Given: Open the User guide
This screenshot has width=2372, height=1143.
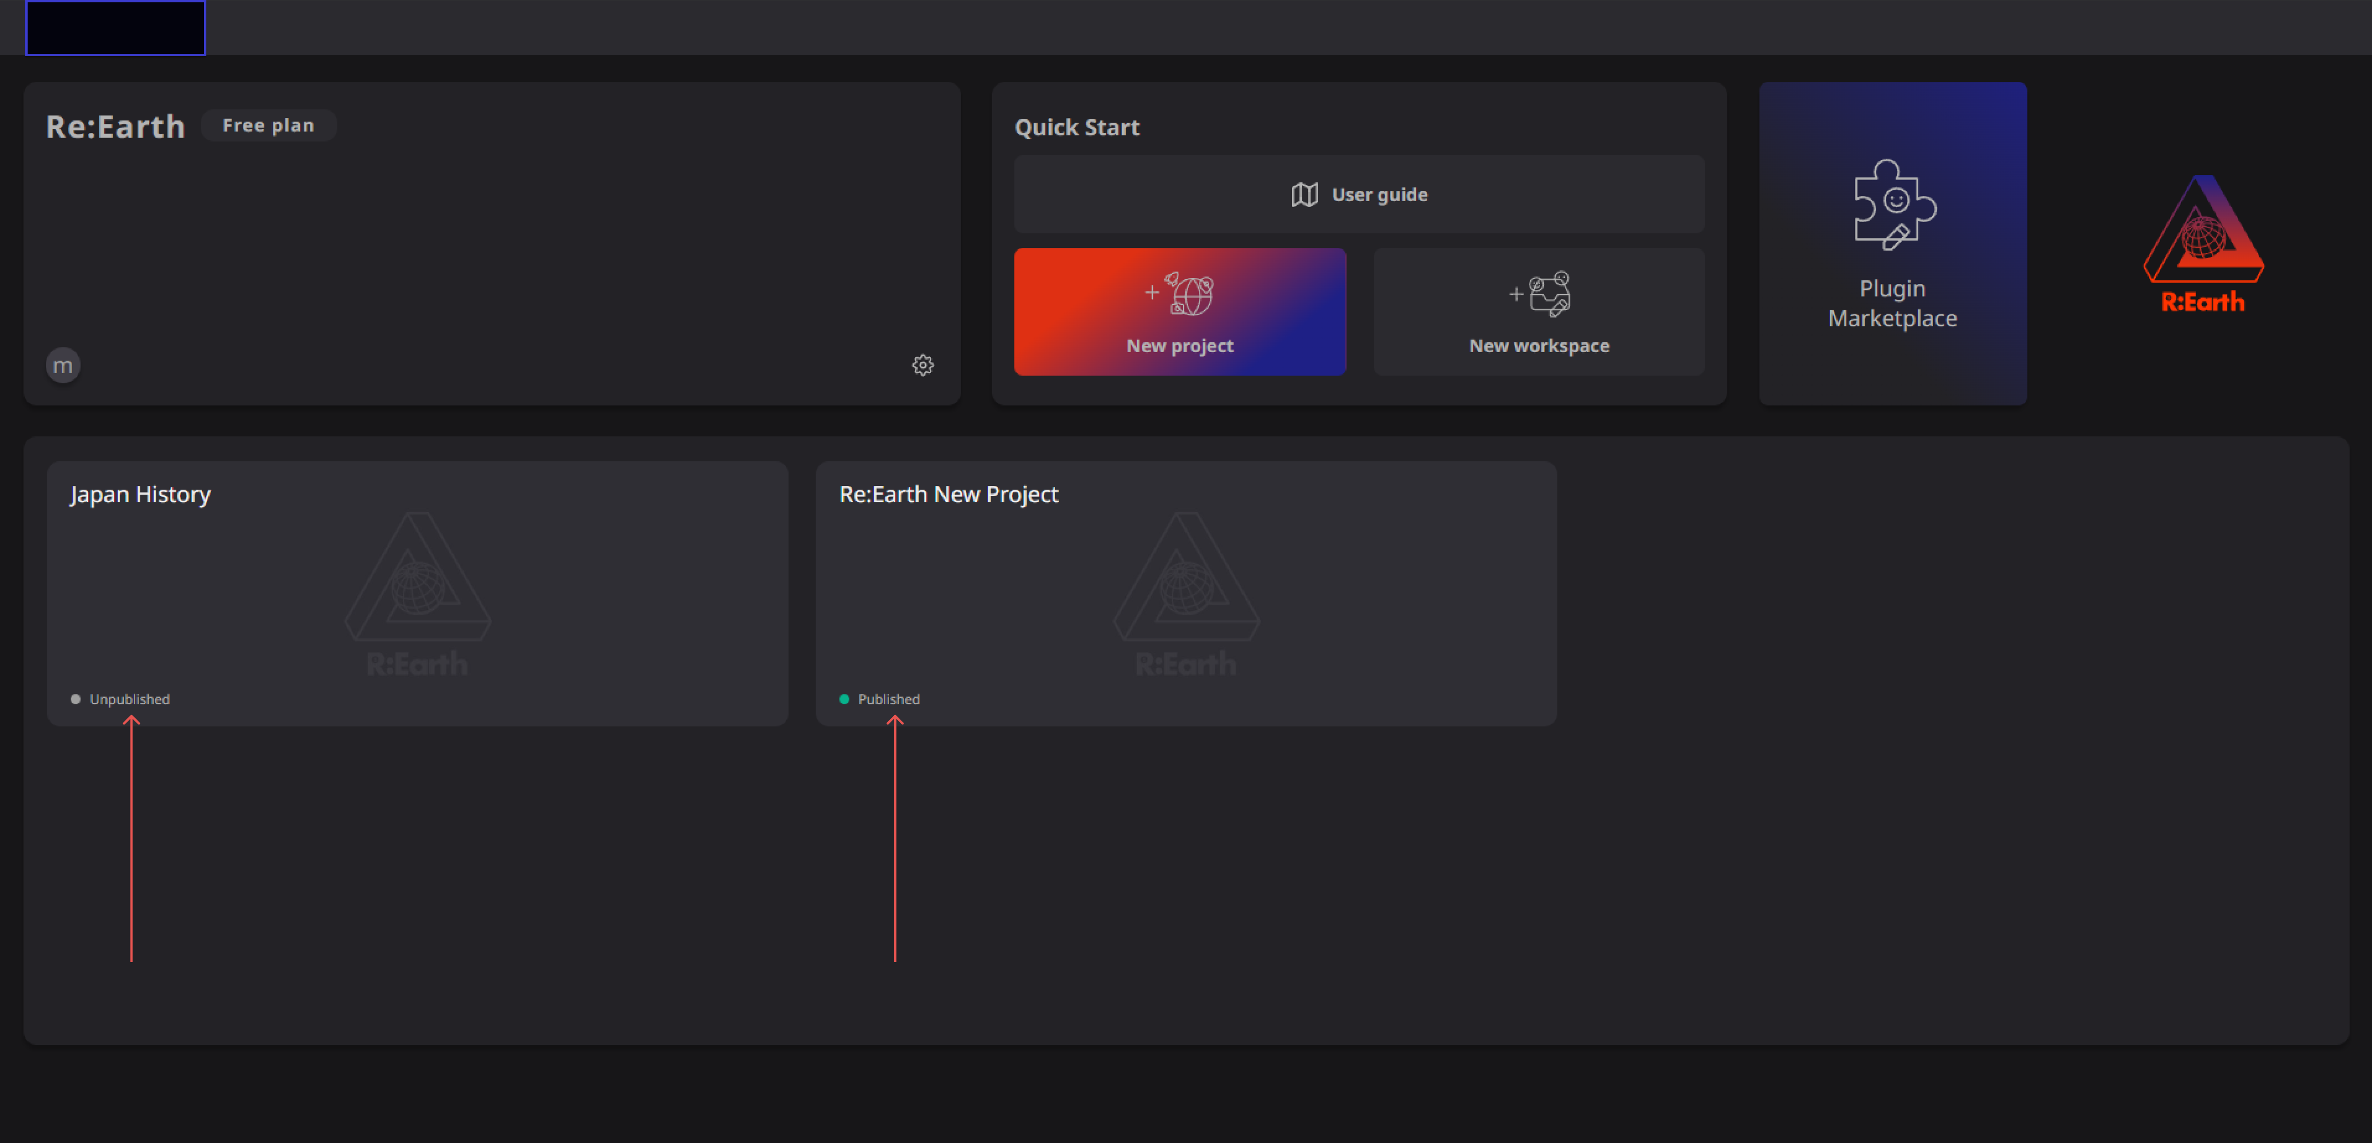Looking at the screenshot, I should 1359,194.
